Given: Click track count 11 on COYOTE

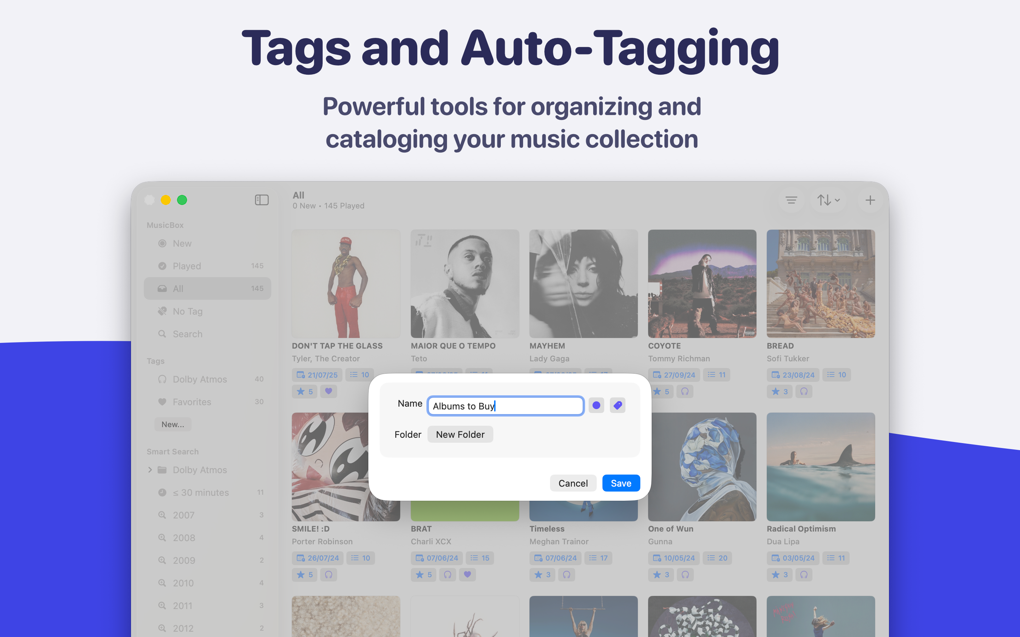Looking at the screenshot, I should point(716,374).
